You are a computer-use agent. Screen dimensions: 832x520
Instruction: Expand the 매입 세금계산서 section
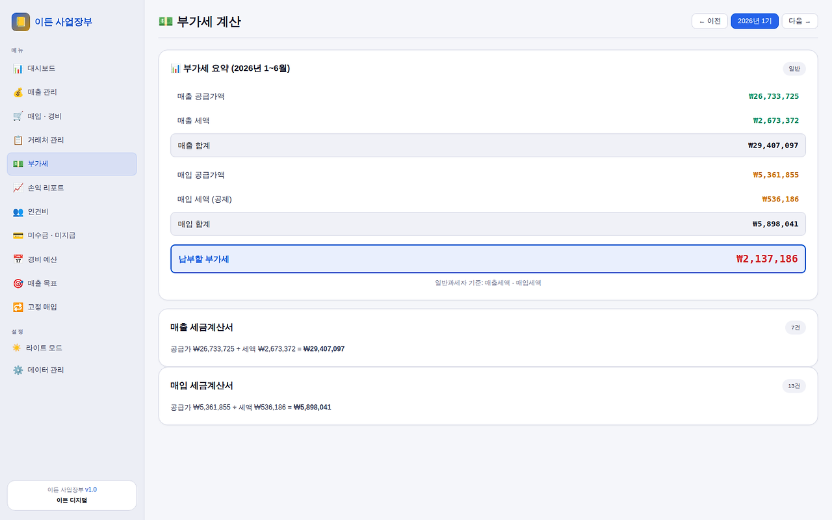[x=487, y=396]
